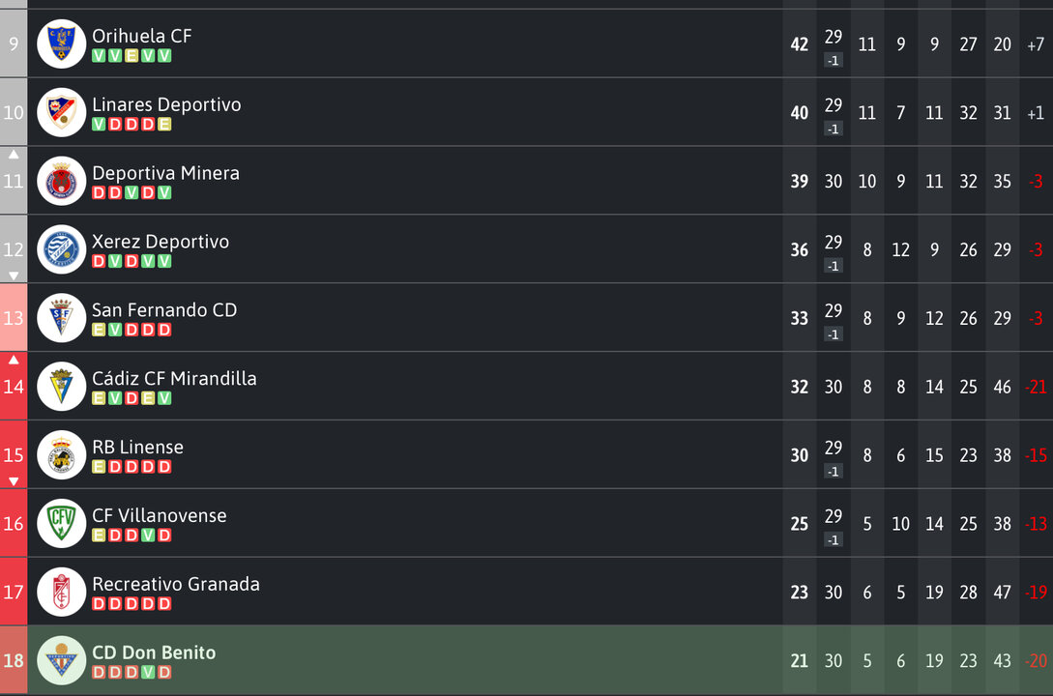
Task: Click the Xerez Deportivo crest icon
Action: point(61,249)
